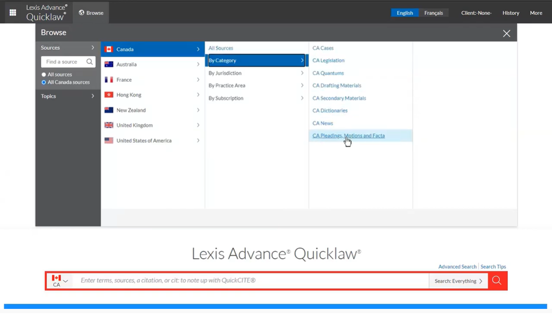Click the France flag icon
The image size is (552, 314).
point(109,79)
